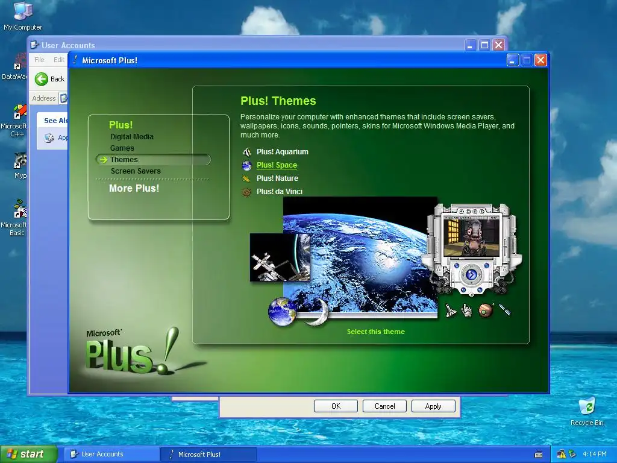
Task: Switch to User Accounts taskbar button
Action: (x=111, y=455)
